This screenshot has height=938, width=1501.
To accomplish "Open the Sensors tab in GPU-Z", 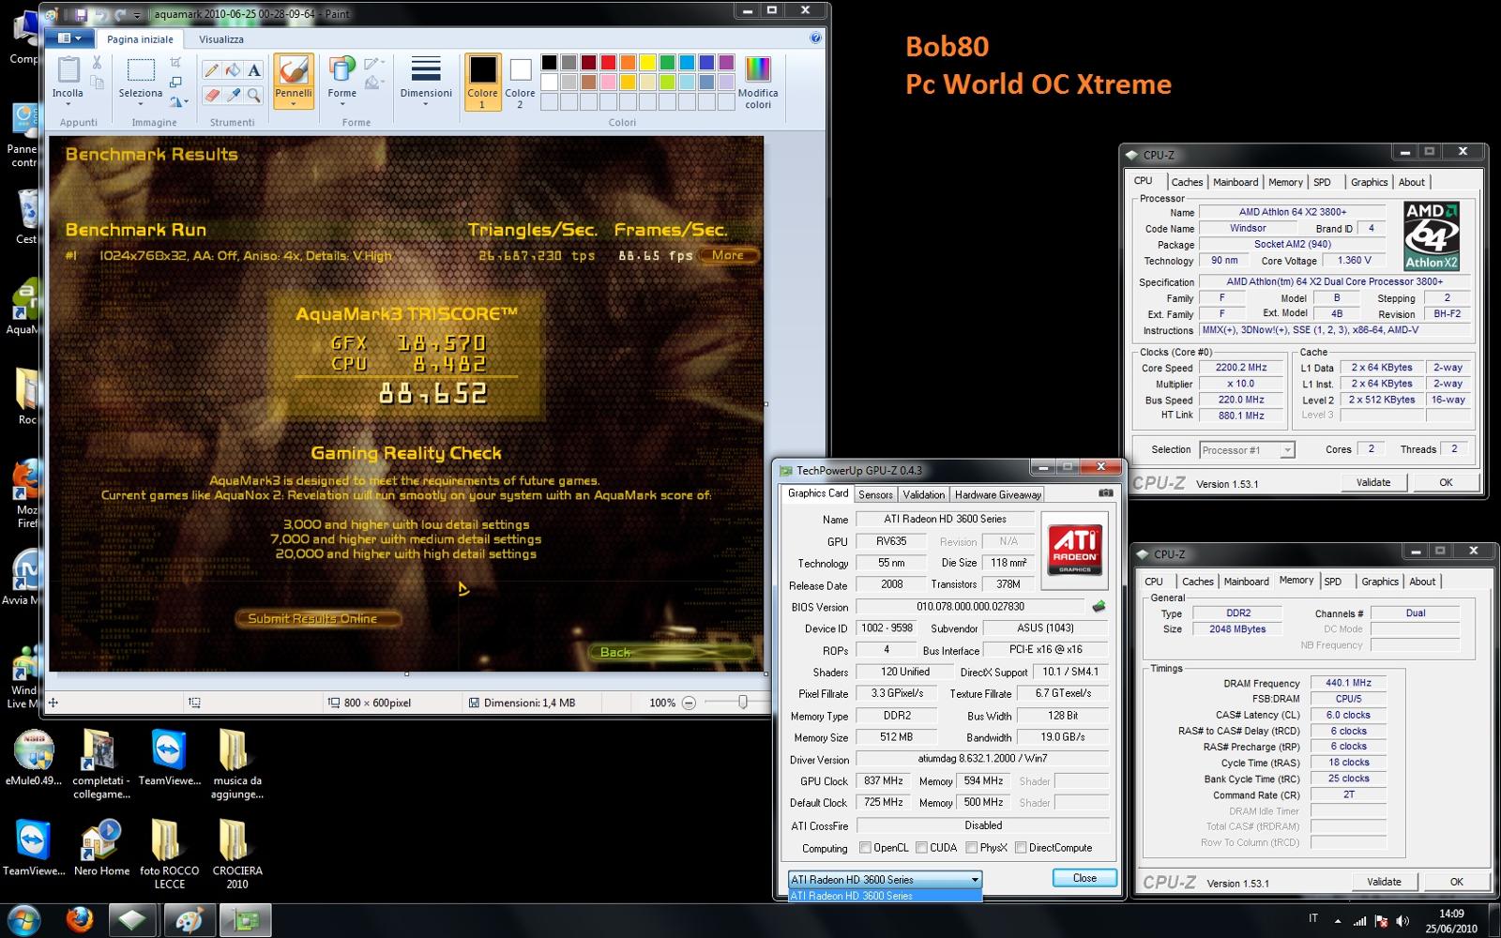I will click(875, 494).
